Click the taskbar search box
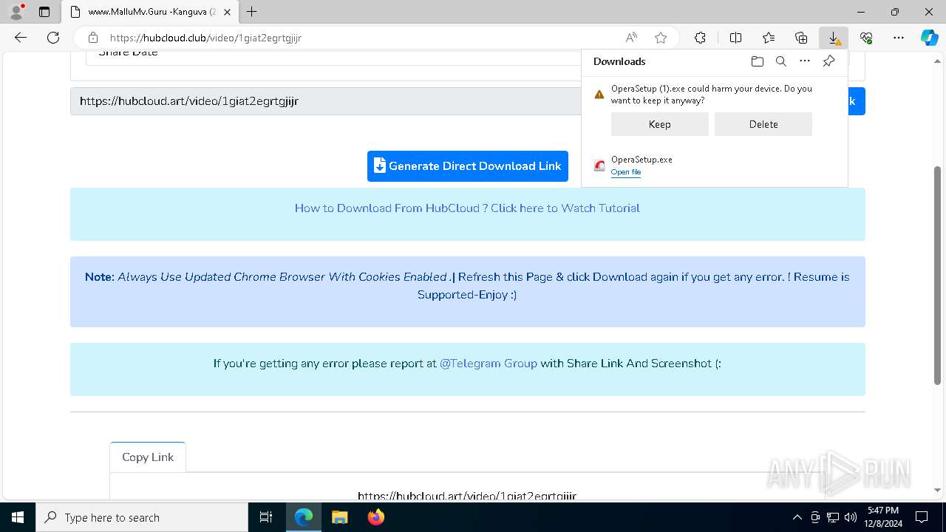Image resolution: width=946 pixels, height=532 pixels. click(x=142, y=517)
